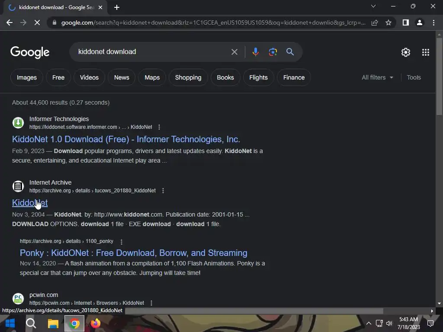Open a new tab
Image resolution: width=443 pixels, height=332 pixels.
click(117, 7)
